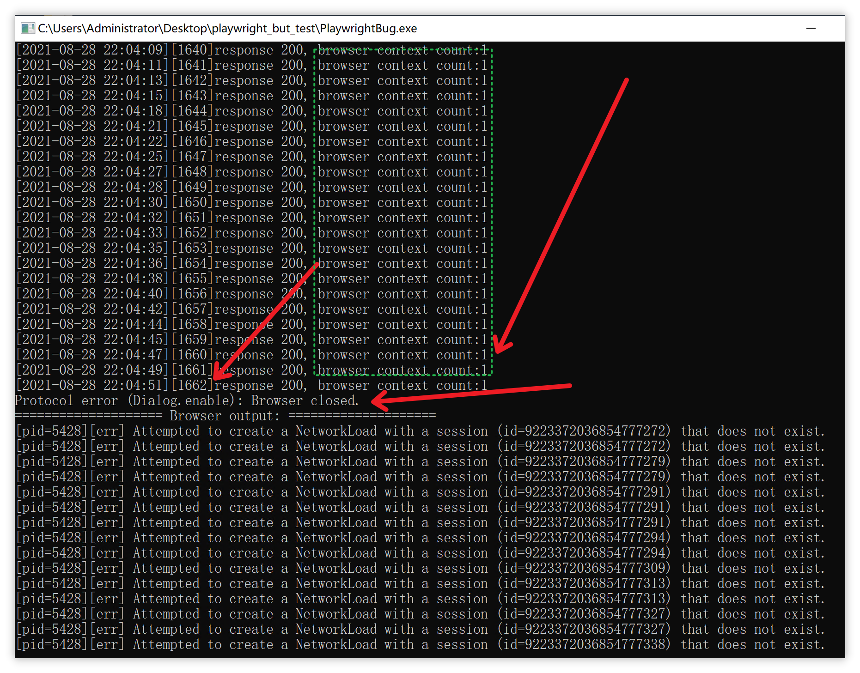The width and height of the screenshot is (860, 673).
Task: Click the [1646] response 200 line
Action: [x=252, y=141]
